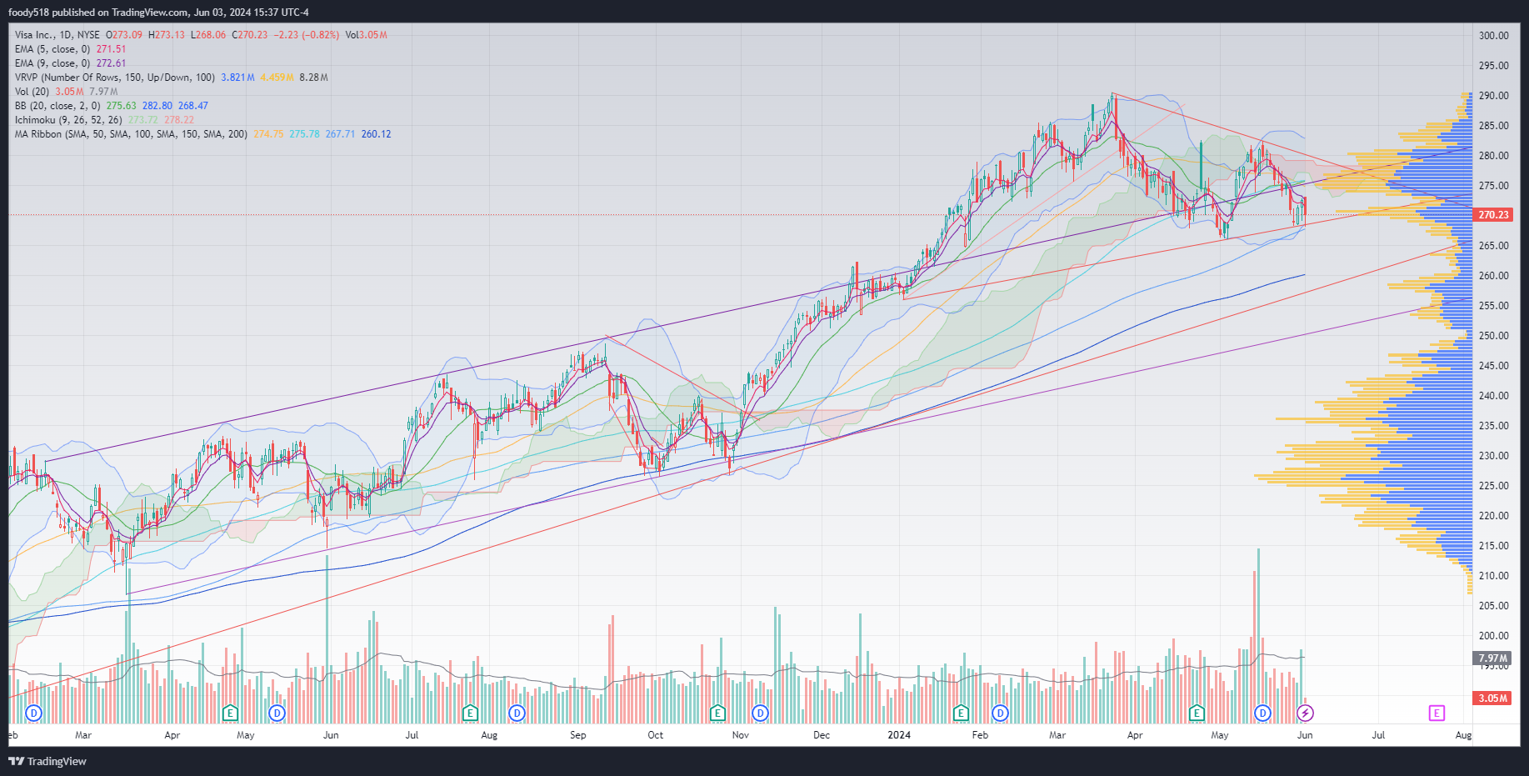Open the earnings E marker in late January 2024
Image resolution: width=1529 pixels, height=776 pixels.
(x=961, y=713)
